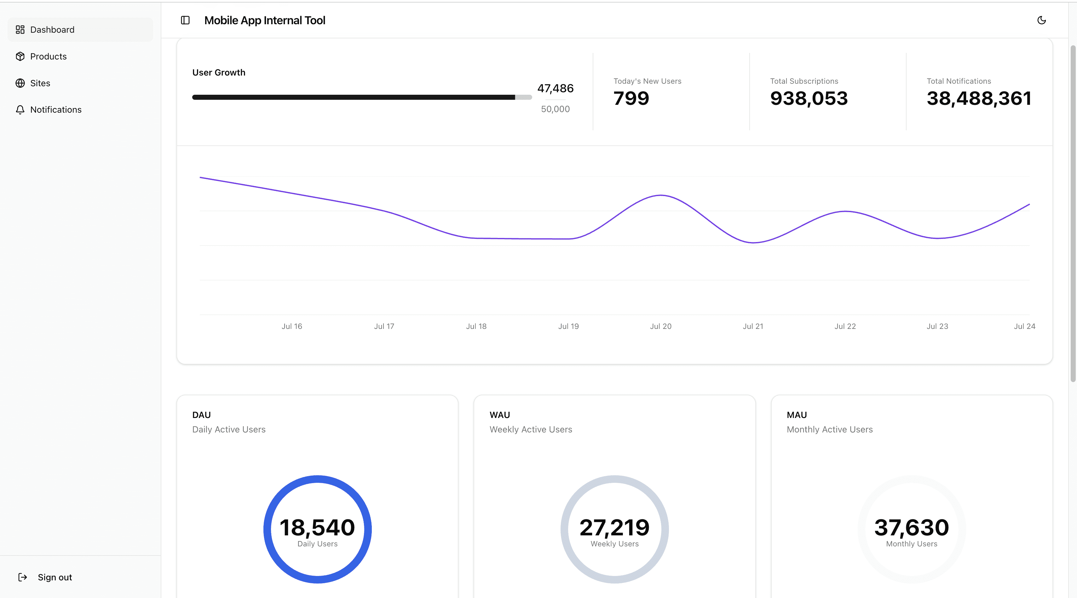Click the Sign out link

pyautogui.click(x=55, y=577)
